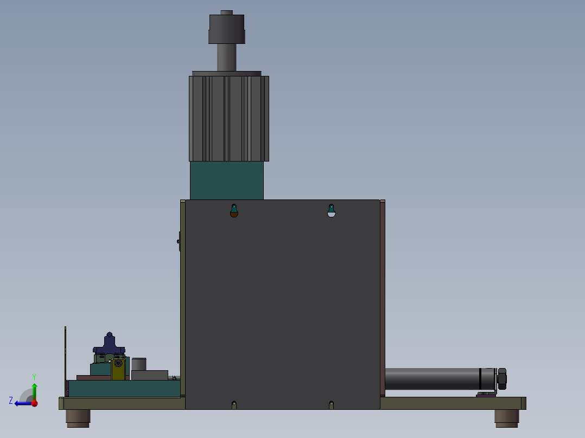The height and width of the screenshot is (438, 585).
Task: Select the teal screw with white base
Action: point(331,211)
